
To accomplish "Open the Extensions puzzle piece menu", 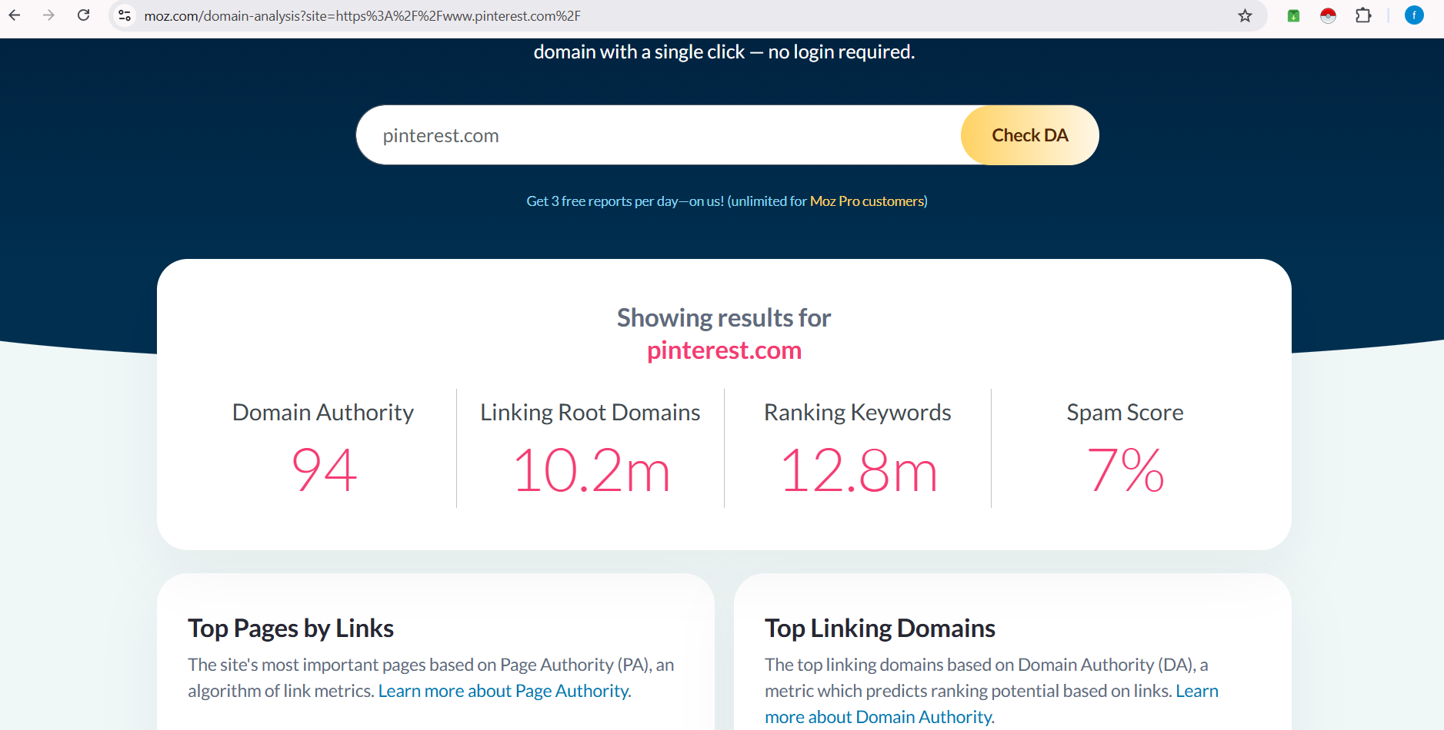I will tap(1363, 15).
